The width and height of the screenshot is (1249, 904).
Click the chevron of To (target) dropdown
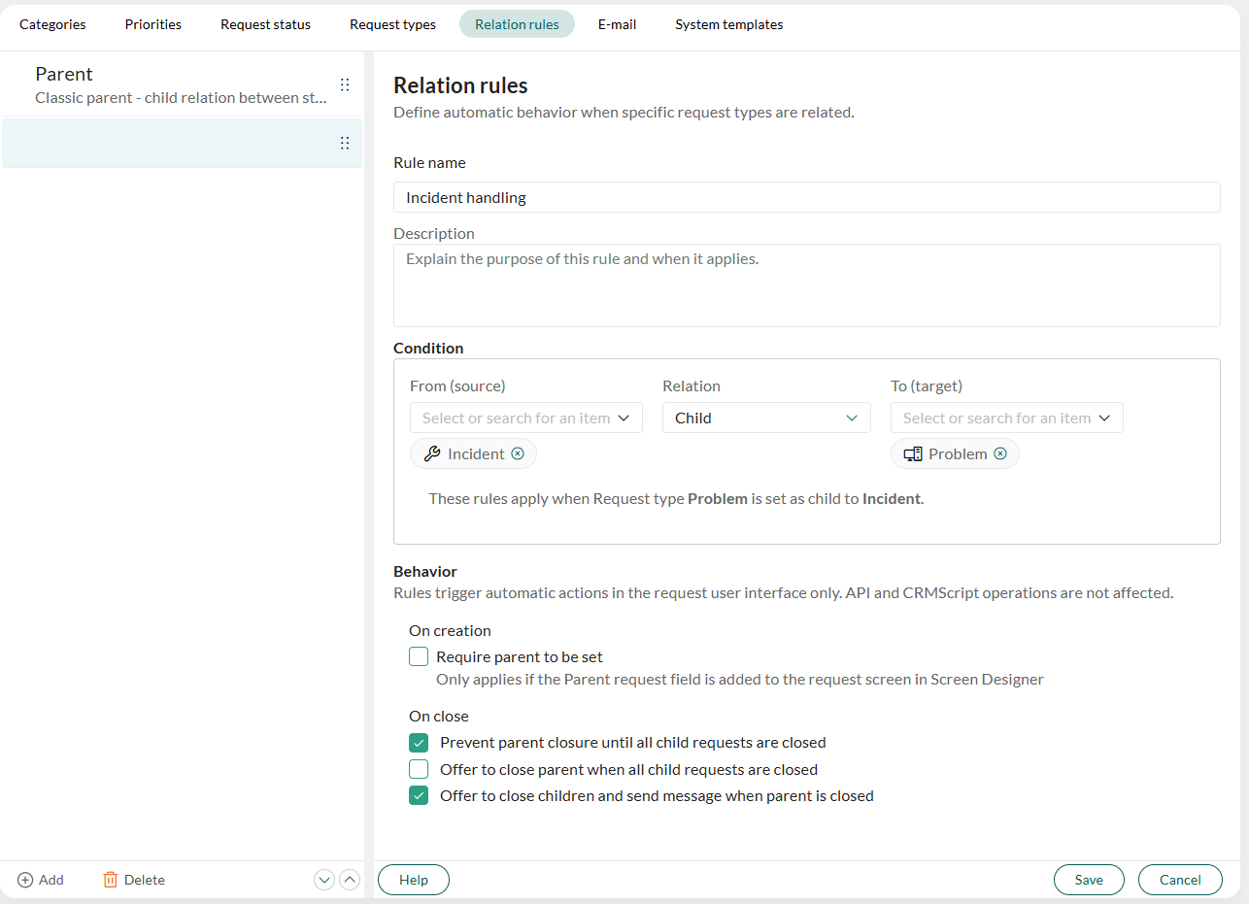(1104, 418)
